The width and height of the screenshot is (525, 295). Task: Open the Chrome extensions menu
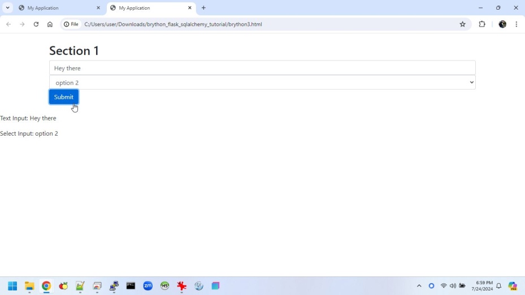click(482, 24)
